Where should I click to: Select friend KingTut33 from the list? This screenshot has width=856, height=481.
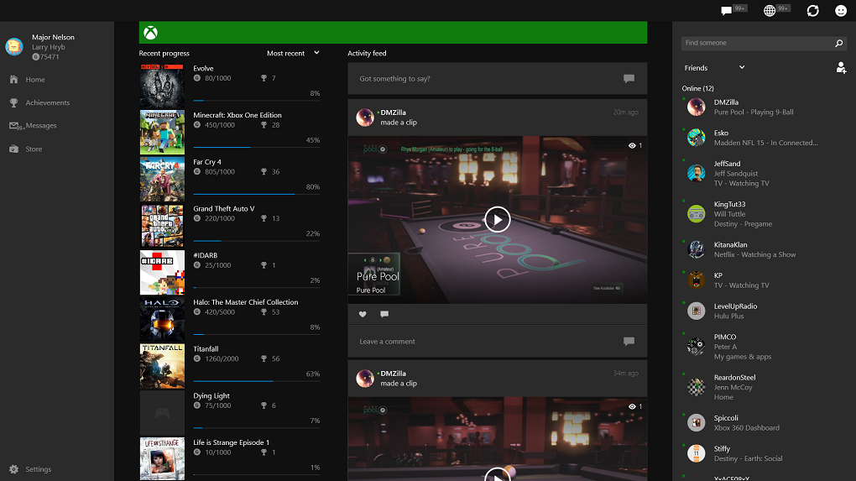729,214
